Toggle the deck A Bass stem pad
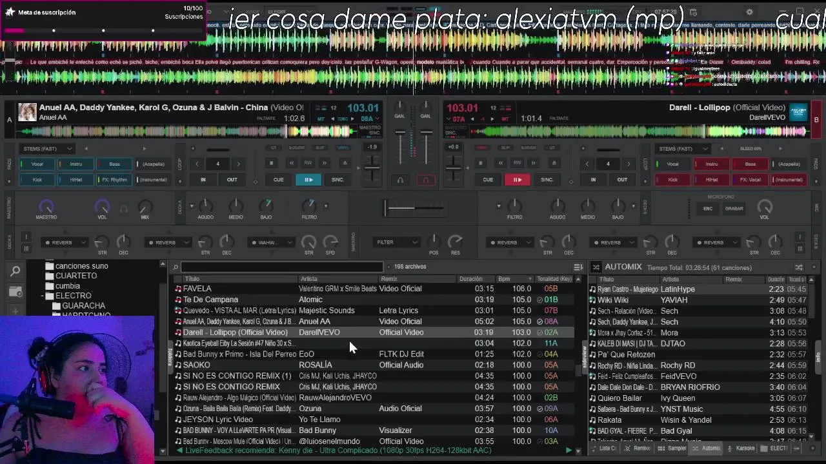The width and height of the screenshot is (826, 464). click(x=115, y=164)
